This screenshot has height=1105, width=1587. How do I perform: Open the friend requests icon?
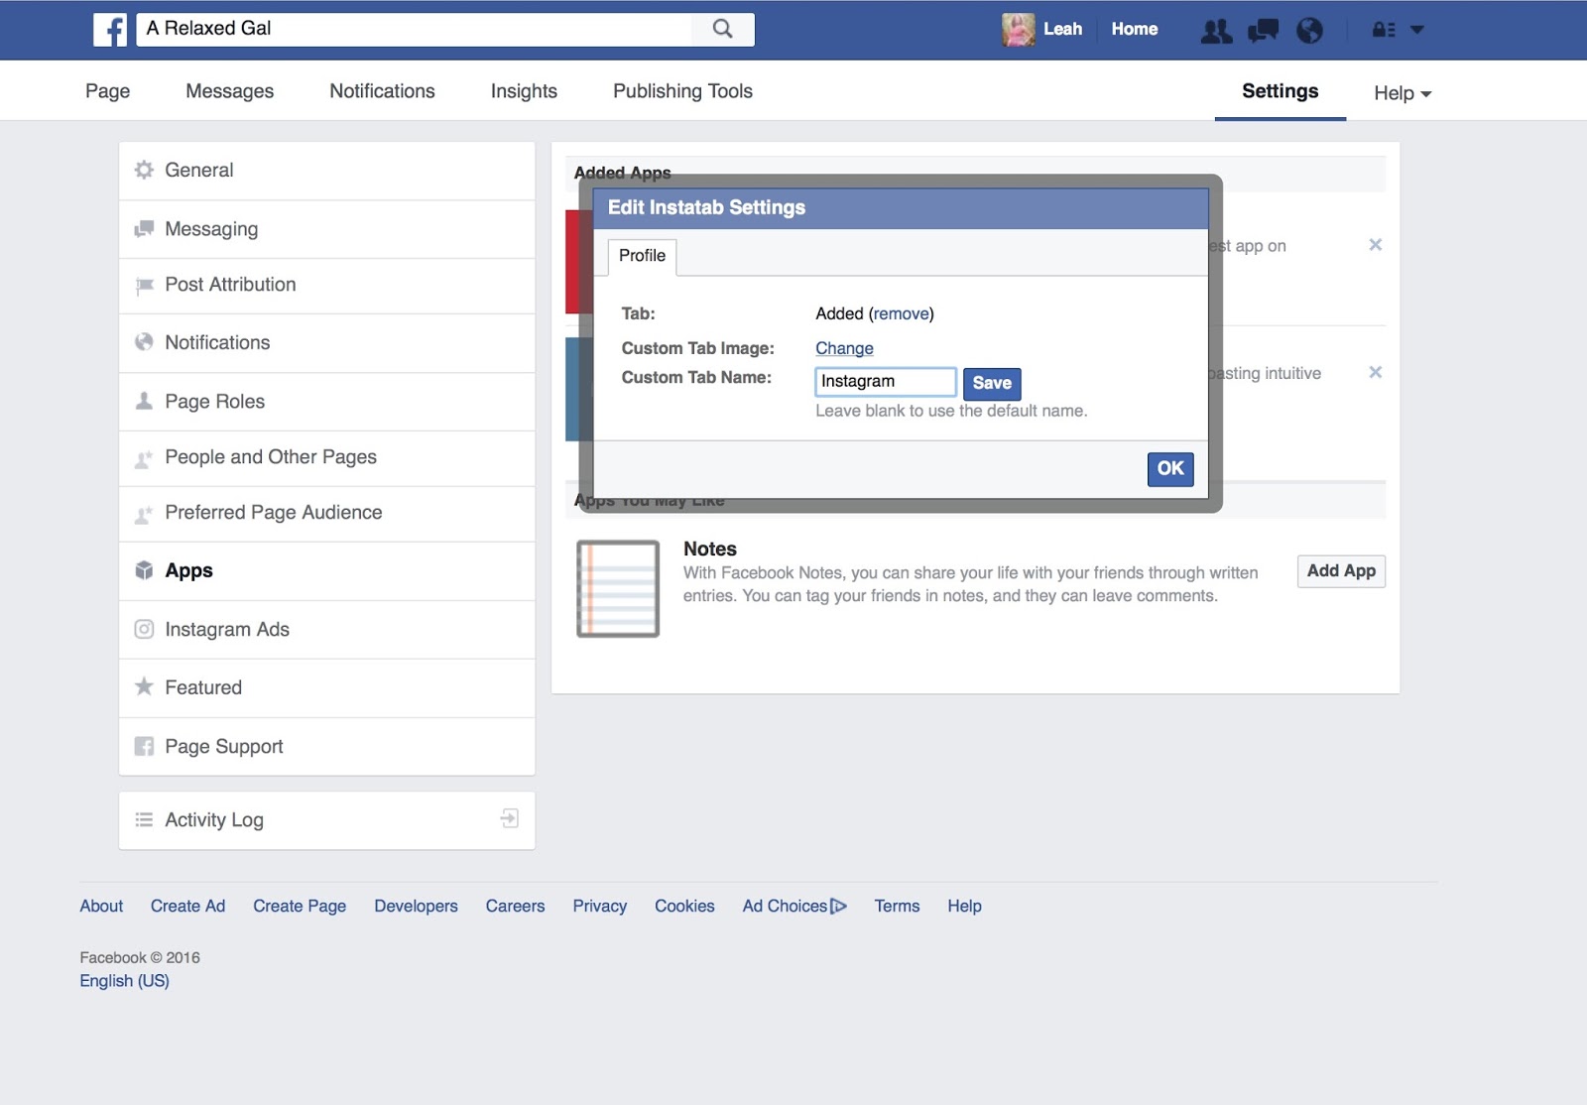click(x=1217, y=31)
